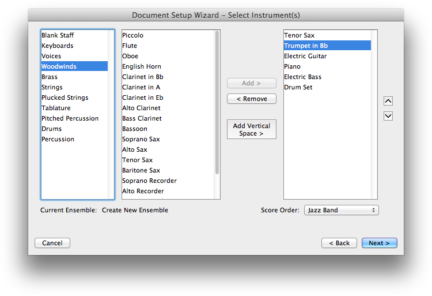Pick Tablature in the category list

tap(56, 108)
